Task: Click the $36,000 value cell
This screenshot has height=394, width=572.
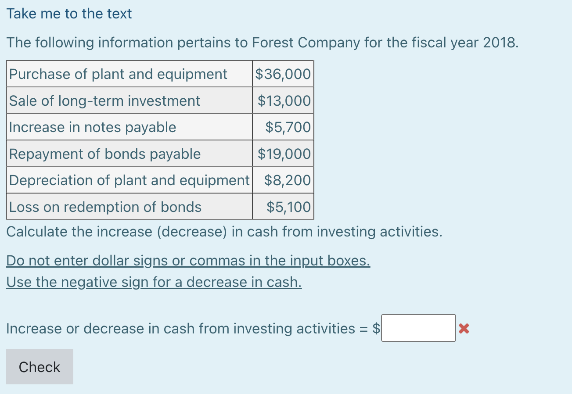Action: [x=283, y=74]
